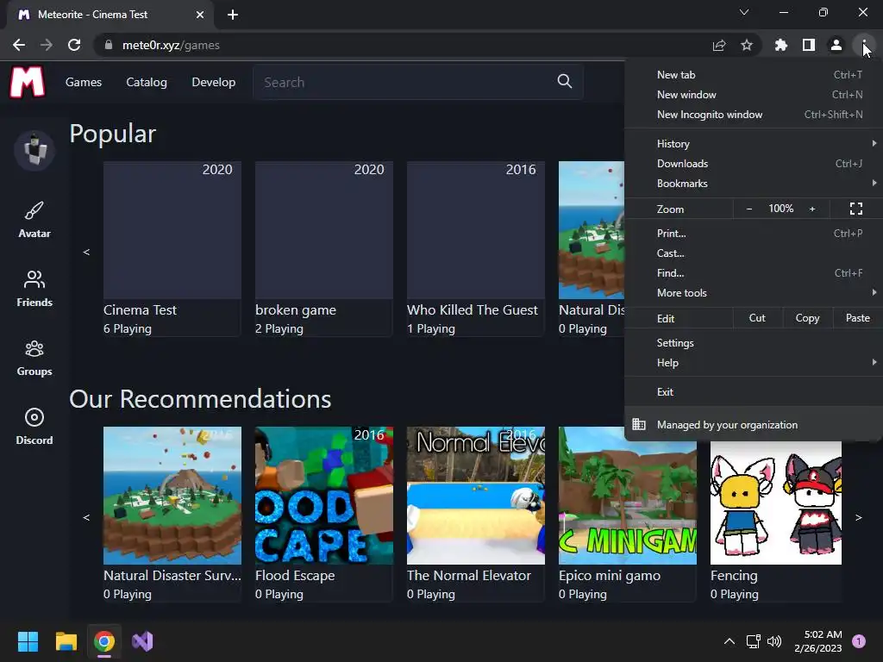The image size is (883, 662).
Task: Click Managed by your organization
Action: pos(754,424)
